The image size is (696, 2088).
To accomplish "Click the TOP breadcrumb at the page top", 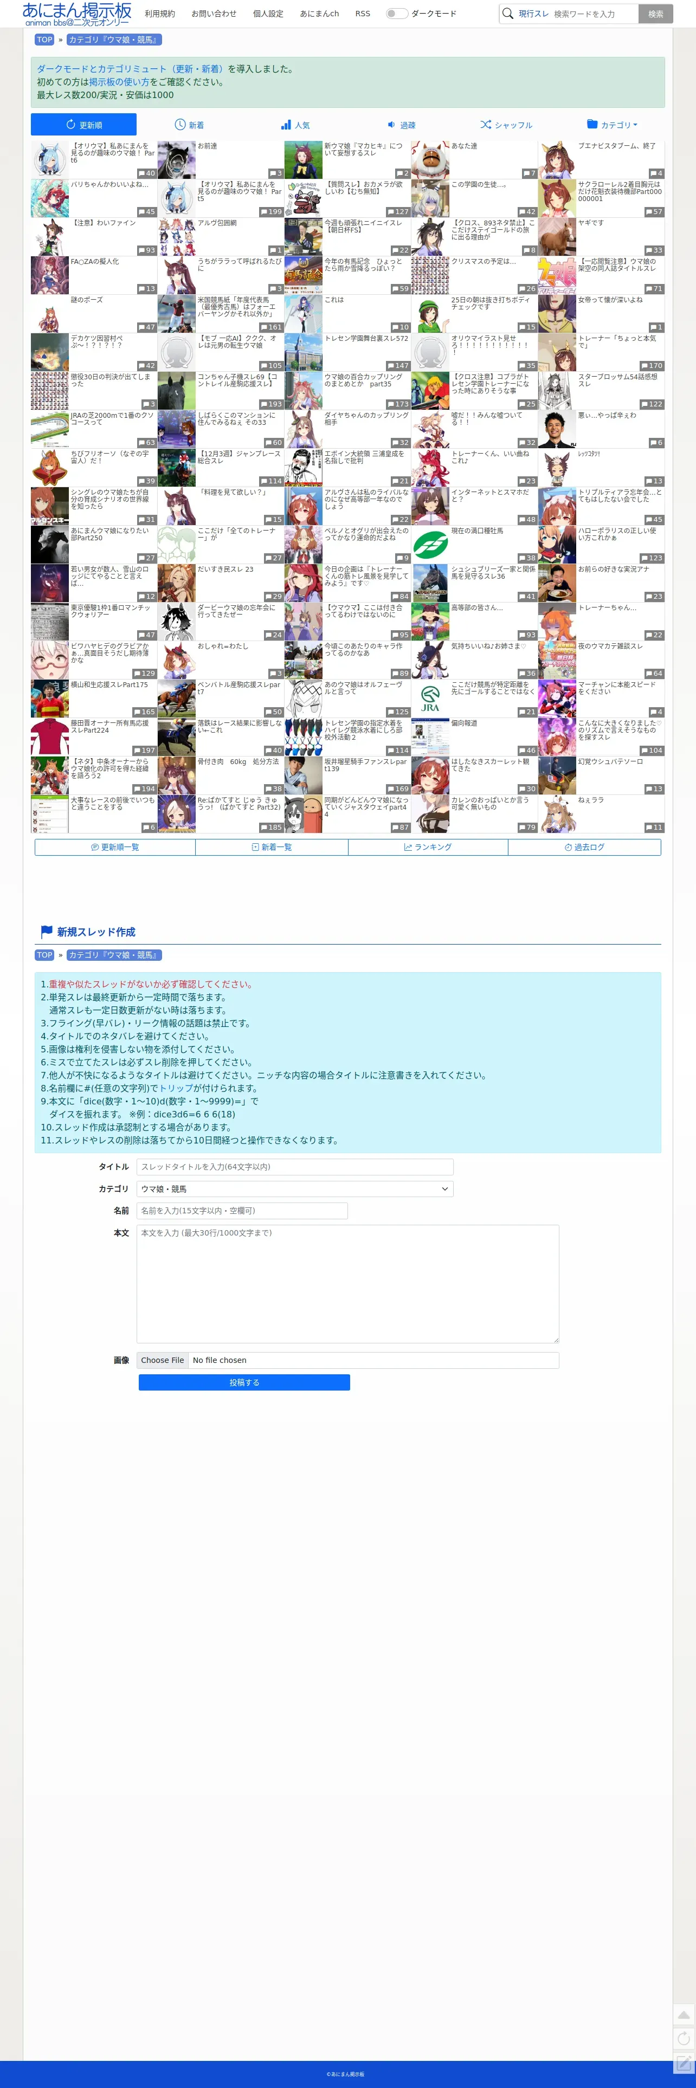I will [44, 40].
